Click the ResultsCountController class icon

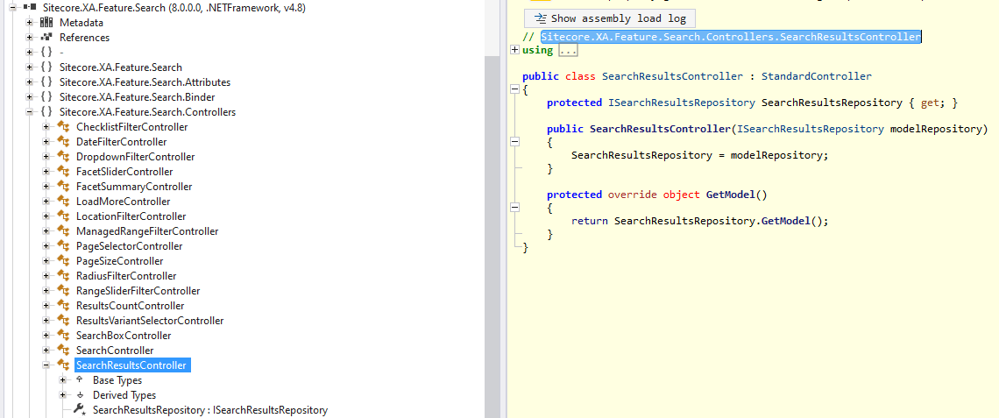(63, 305)
